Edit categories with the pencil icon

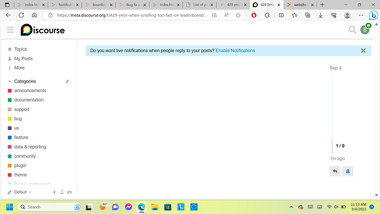[67, 81]
